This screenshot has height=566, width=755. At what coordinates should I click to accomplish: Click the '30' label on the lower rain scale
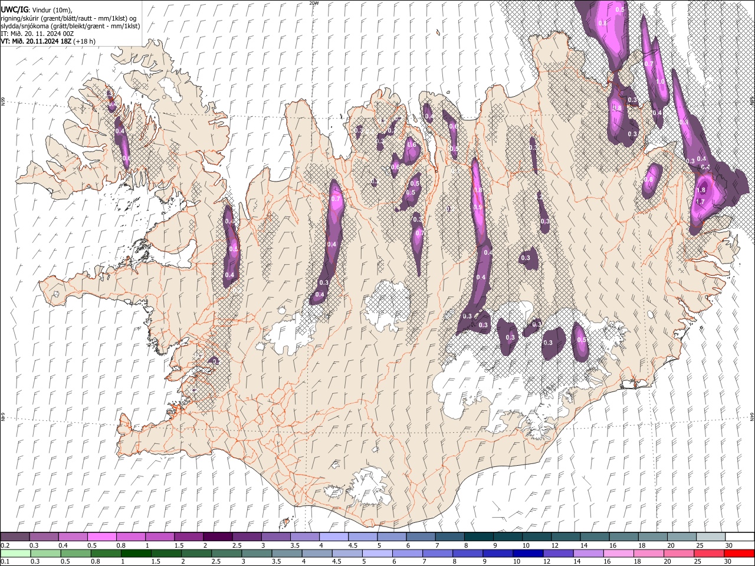727,562
